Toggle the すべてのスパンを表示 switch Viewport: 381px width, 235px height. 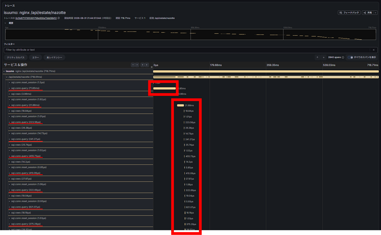350,57
